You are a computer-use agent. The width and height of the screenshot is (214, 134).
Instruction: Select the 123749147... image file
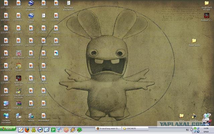pos(44,67)
